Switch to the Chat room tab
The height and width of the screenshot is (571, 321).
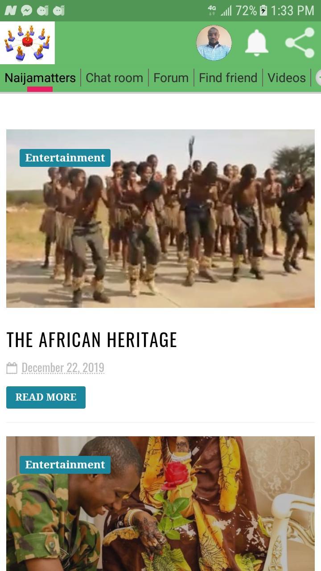(114, 78)
